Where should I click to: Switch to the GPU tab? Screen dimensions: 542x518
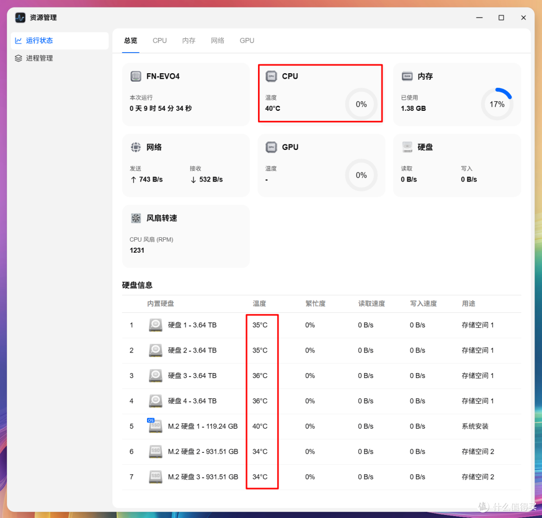point(247,41)
